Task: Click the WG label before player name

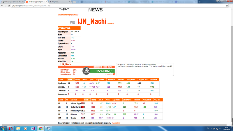Action: [x=73, y=23]
